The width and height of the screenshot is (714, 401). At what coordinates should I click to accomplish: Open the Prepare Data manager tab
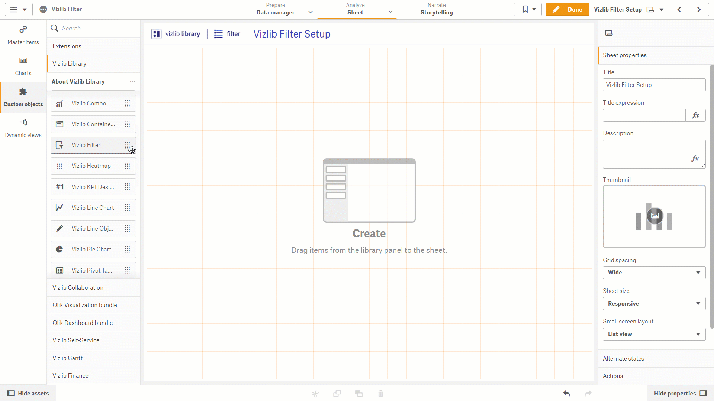276,9
